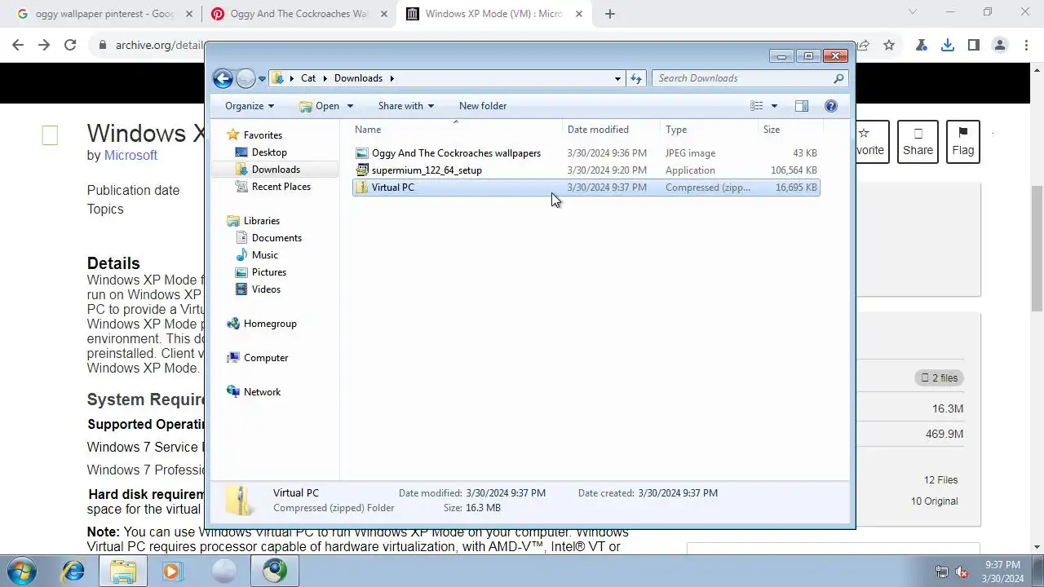Open recent locations dropdown beside Forward button

262,79
